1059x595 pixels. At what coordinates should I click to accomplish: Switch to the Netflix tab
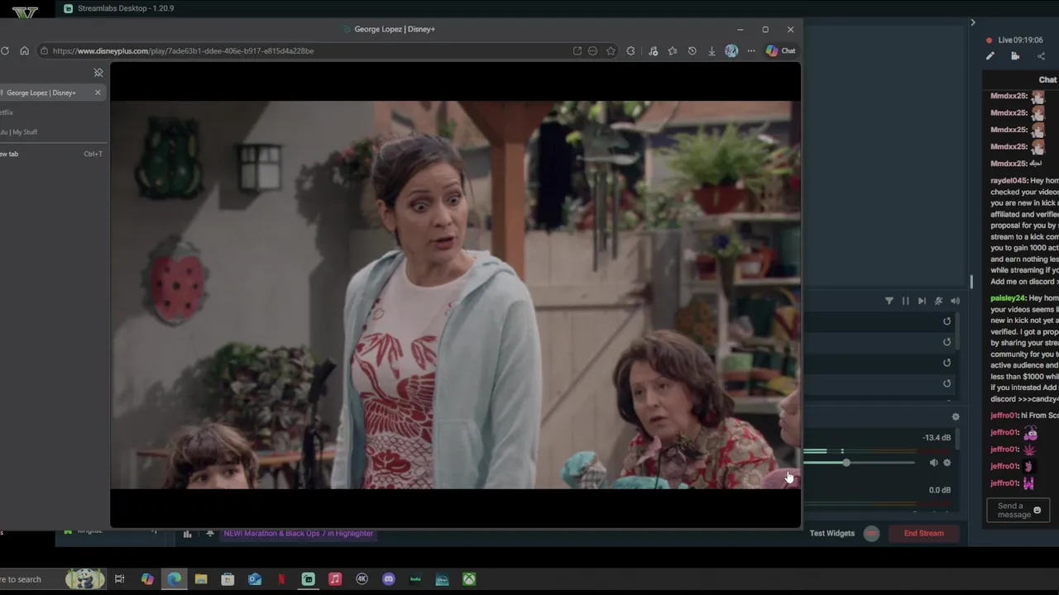7,112
